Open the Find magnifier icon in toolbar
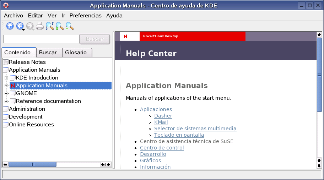Image resolution: width=324 pixels, height=180 pixels. tap(50, 26)
